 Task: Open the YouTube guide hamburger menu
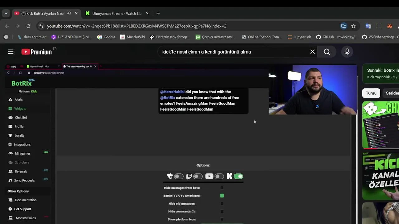click(x=11, y=52)
